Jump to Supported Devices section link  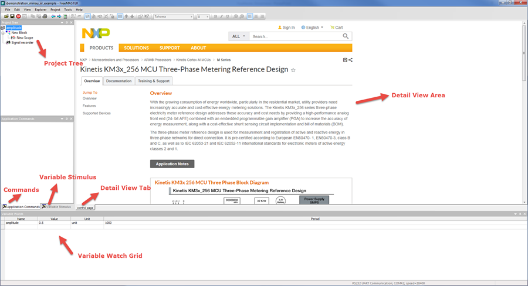tap(97, 113)
